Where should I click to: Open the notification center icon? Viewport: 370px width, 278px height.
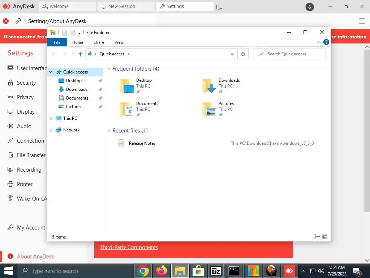point(356,271)
